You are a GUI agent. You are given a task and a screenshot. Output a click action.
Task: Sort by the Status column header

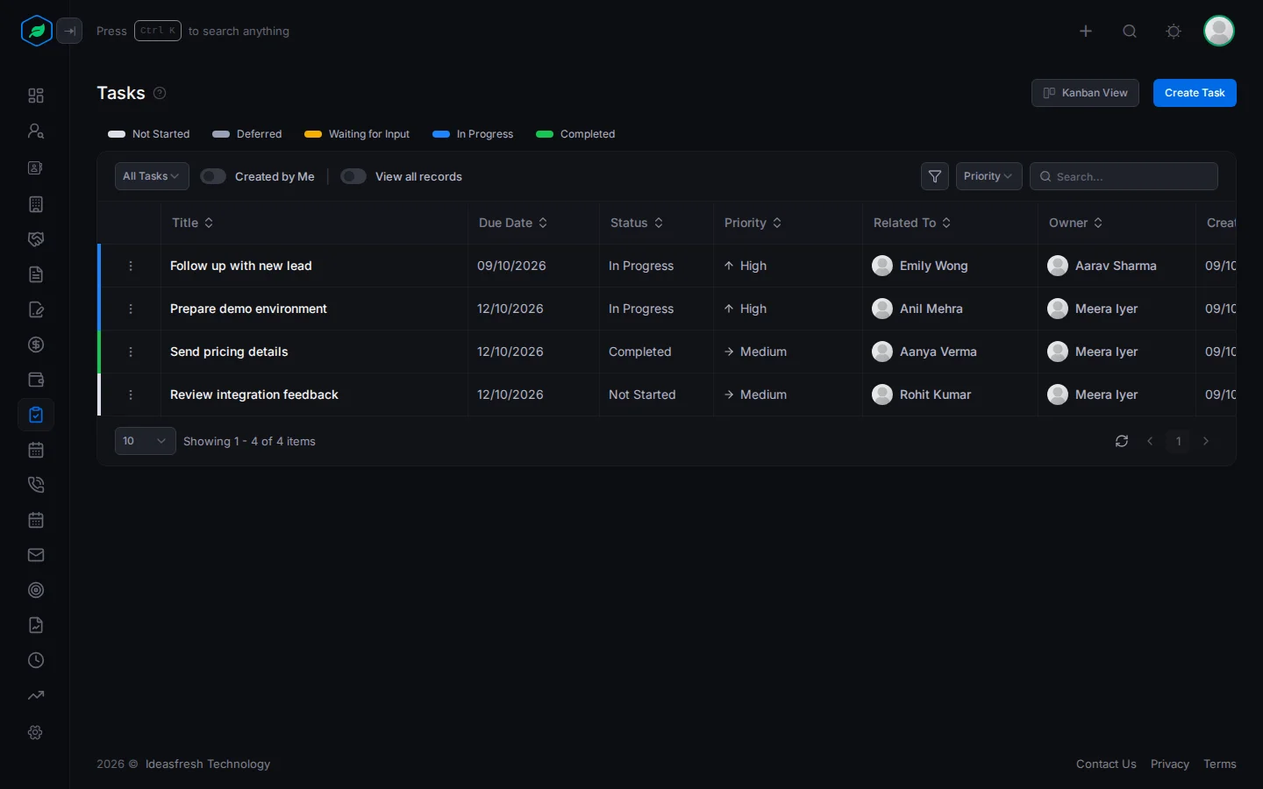[x=637, y=223]
